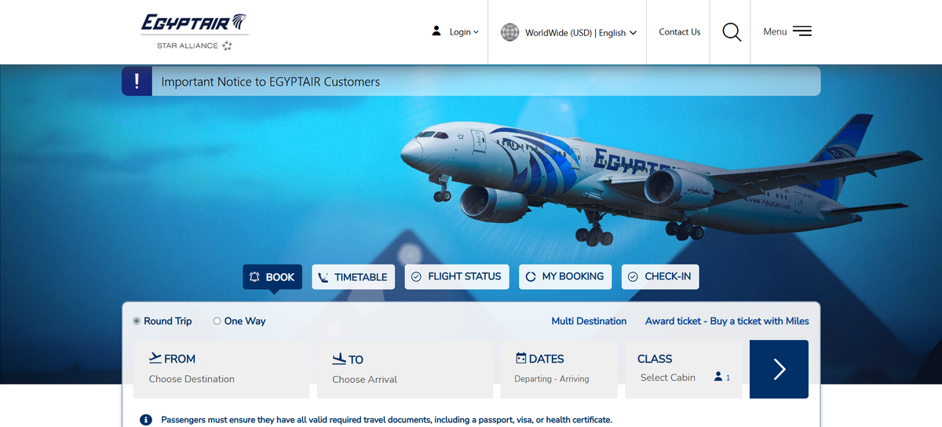The height and width of the screenshot is (427, 942).
Task: Click the exclamation mark notice icon
Action: coord(137,81)
